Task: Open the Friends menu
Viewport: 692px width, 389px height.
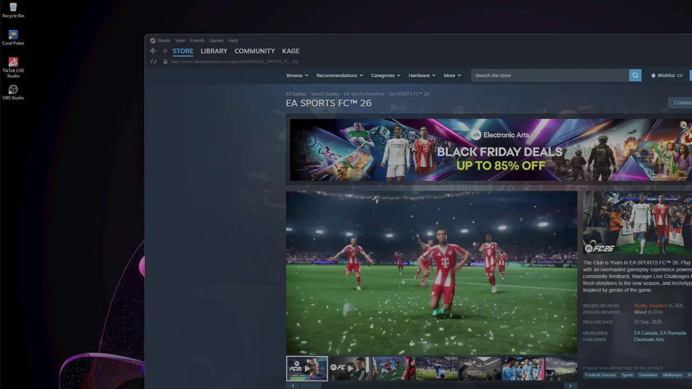Action: (x=197, y=41)
